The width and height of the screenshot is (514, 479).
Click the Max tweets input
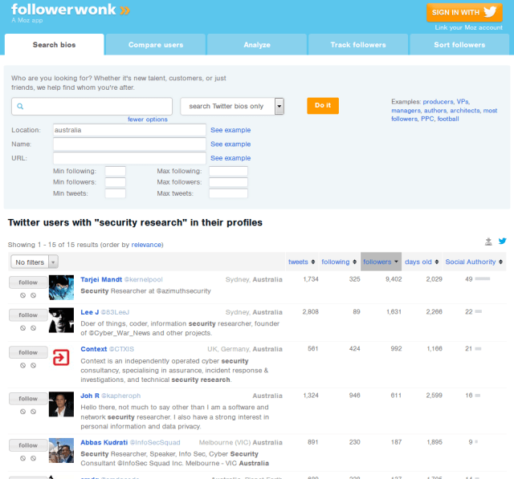pyautogui.click(x=228, y=193)
